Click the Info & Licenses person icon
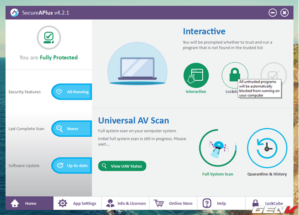 pyautogui.click(x=110, y=203)
